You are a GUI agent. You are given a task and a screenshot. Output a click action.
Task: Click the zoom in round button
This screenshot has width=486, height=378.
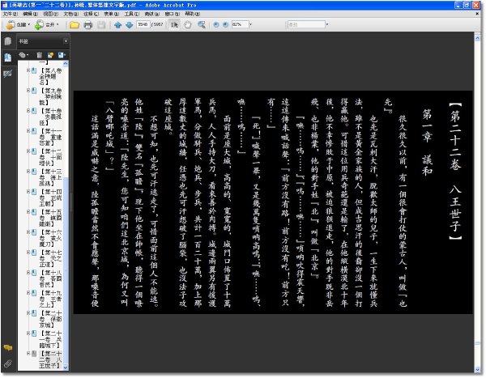(x=226, y=24)
